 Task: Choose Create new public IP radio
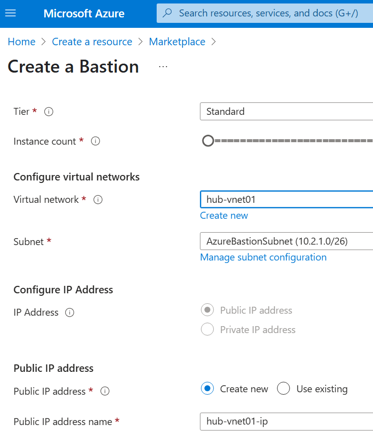[x=207, y=389]
